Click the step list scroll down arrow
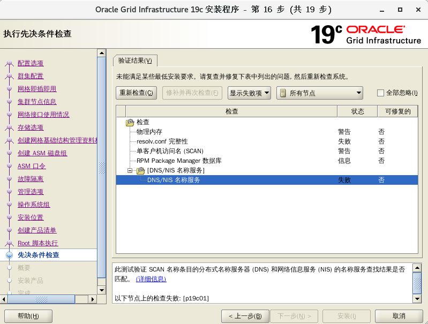428x324 pixels. 102,290
